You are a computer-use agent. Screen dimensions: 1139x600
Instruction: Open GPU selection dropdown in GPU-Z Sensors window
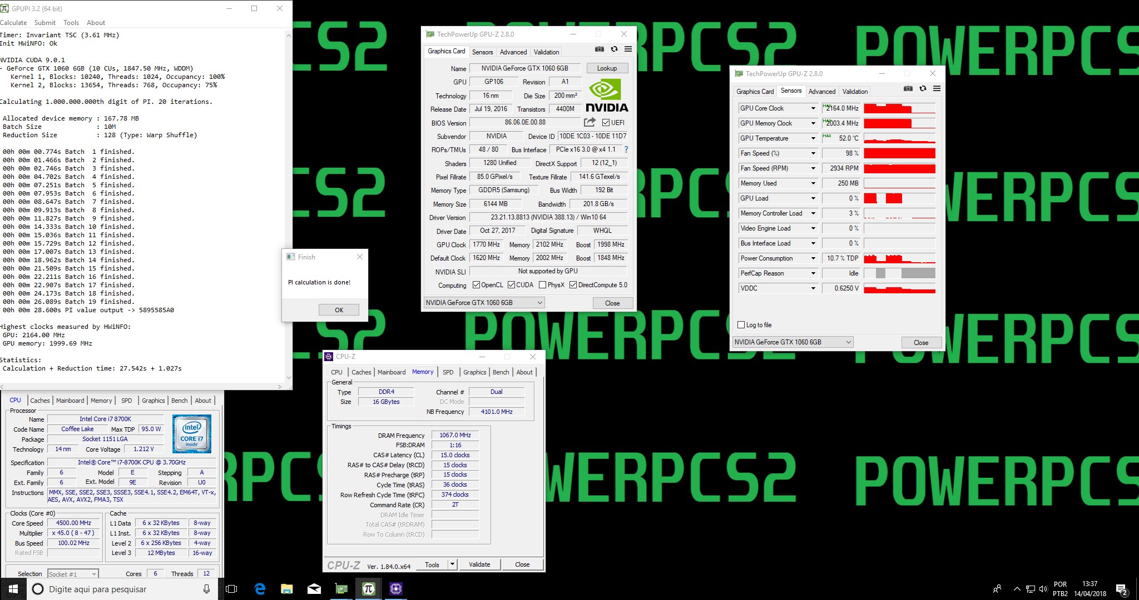pyautogui.click(x=793, y=342)
